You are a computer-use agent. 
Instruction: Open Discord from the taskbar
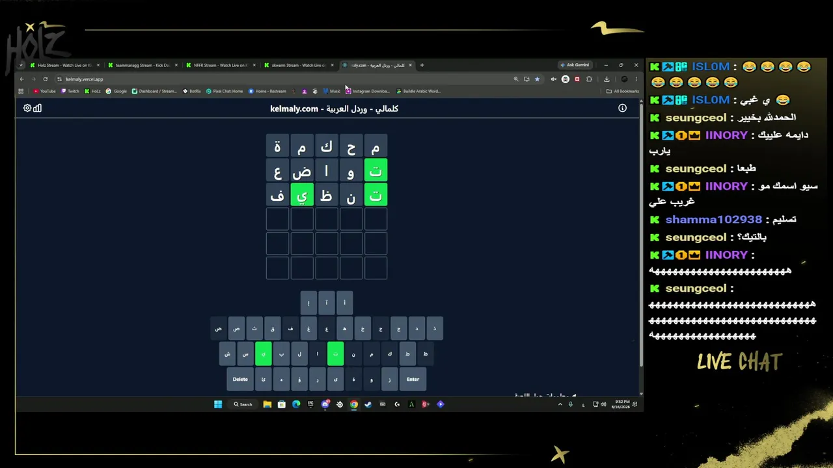[x=325, y=404]
